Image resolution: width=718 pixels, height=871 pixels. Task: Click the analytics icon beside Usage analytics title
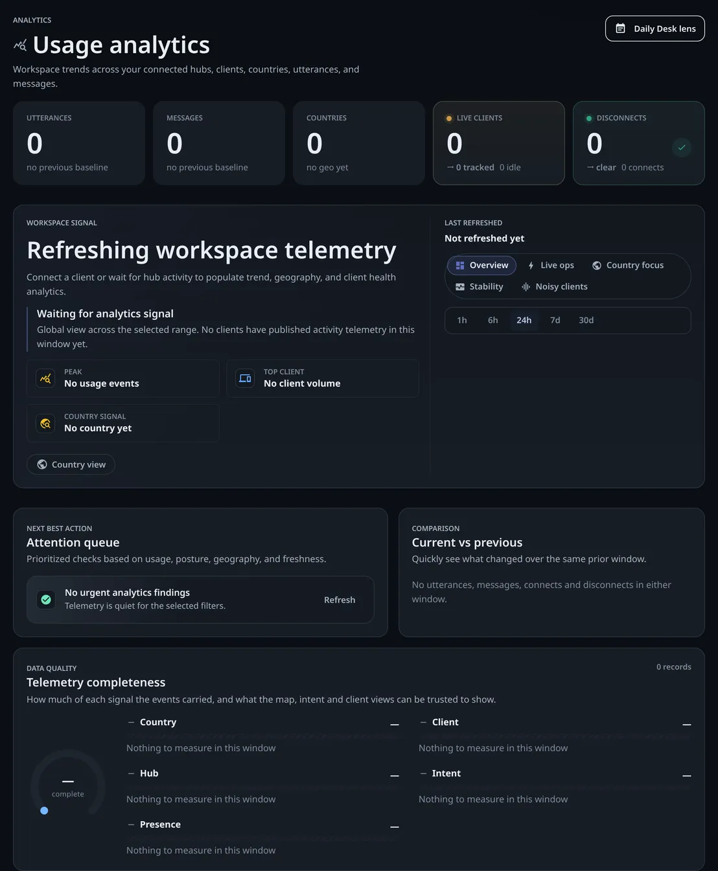20,45
